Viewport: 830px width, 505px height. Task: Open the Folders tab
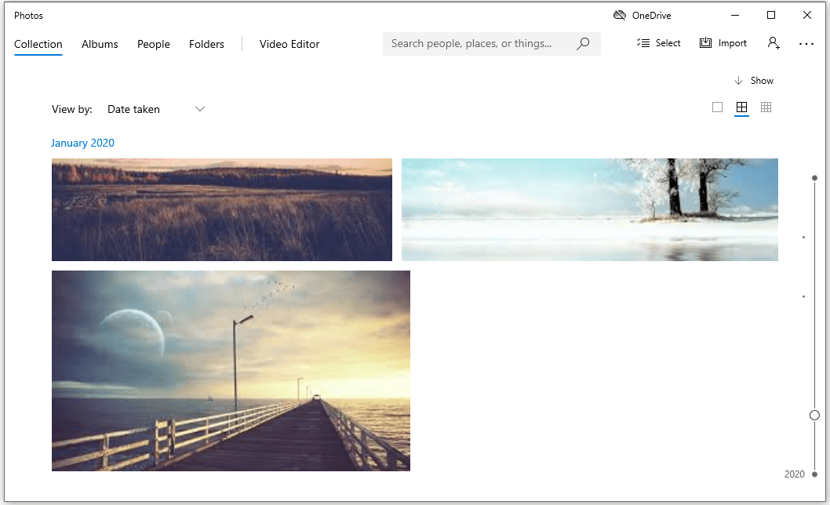206,44
